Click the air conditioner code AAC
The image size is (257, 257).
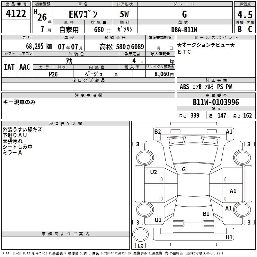tap(25, 67)
